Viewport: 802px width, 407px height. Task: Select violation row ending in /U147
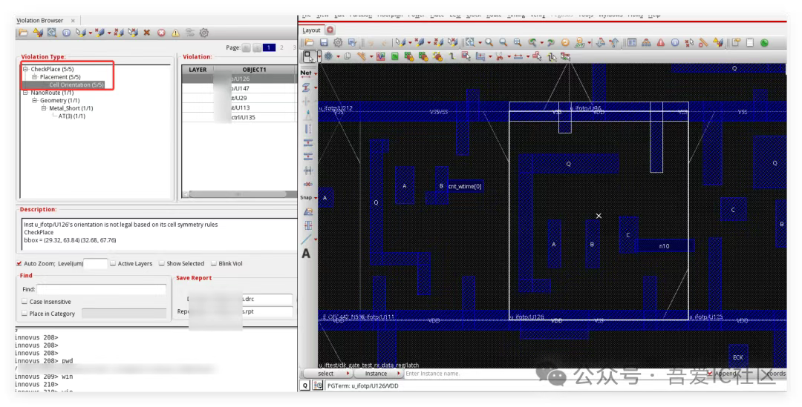239,88
